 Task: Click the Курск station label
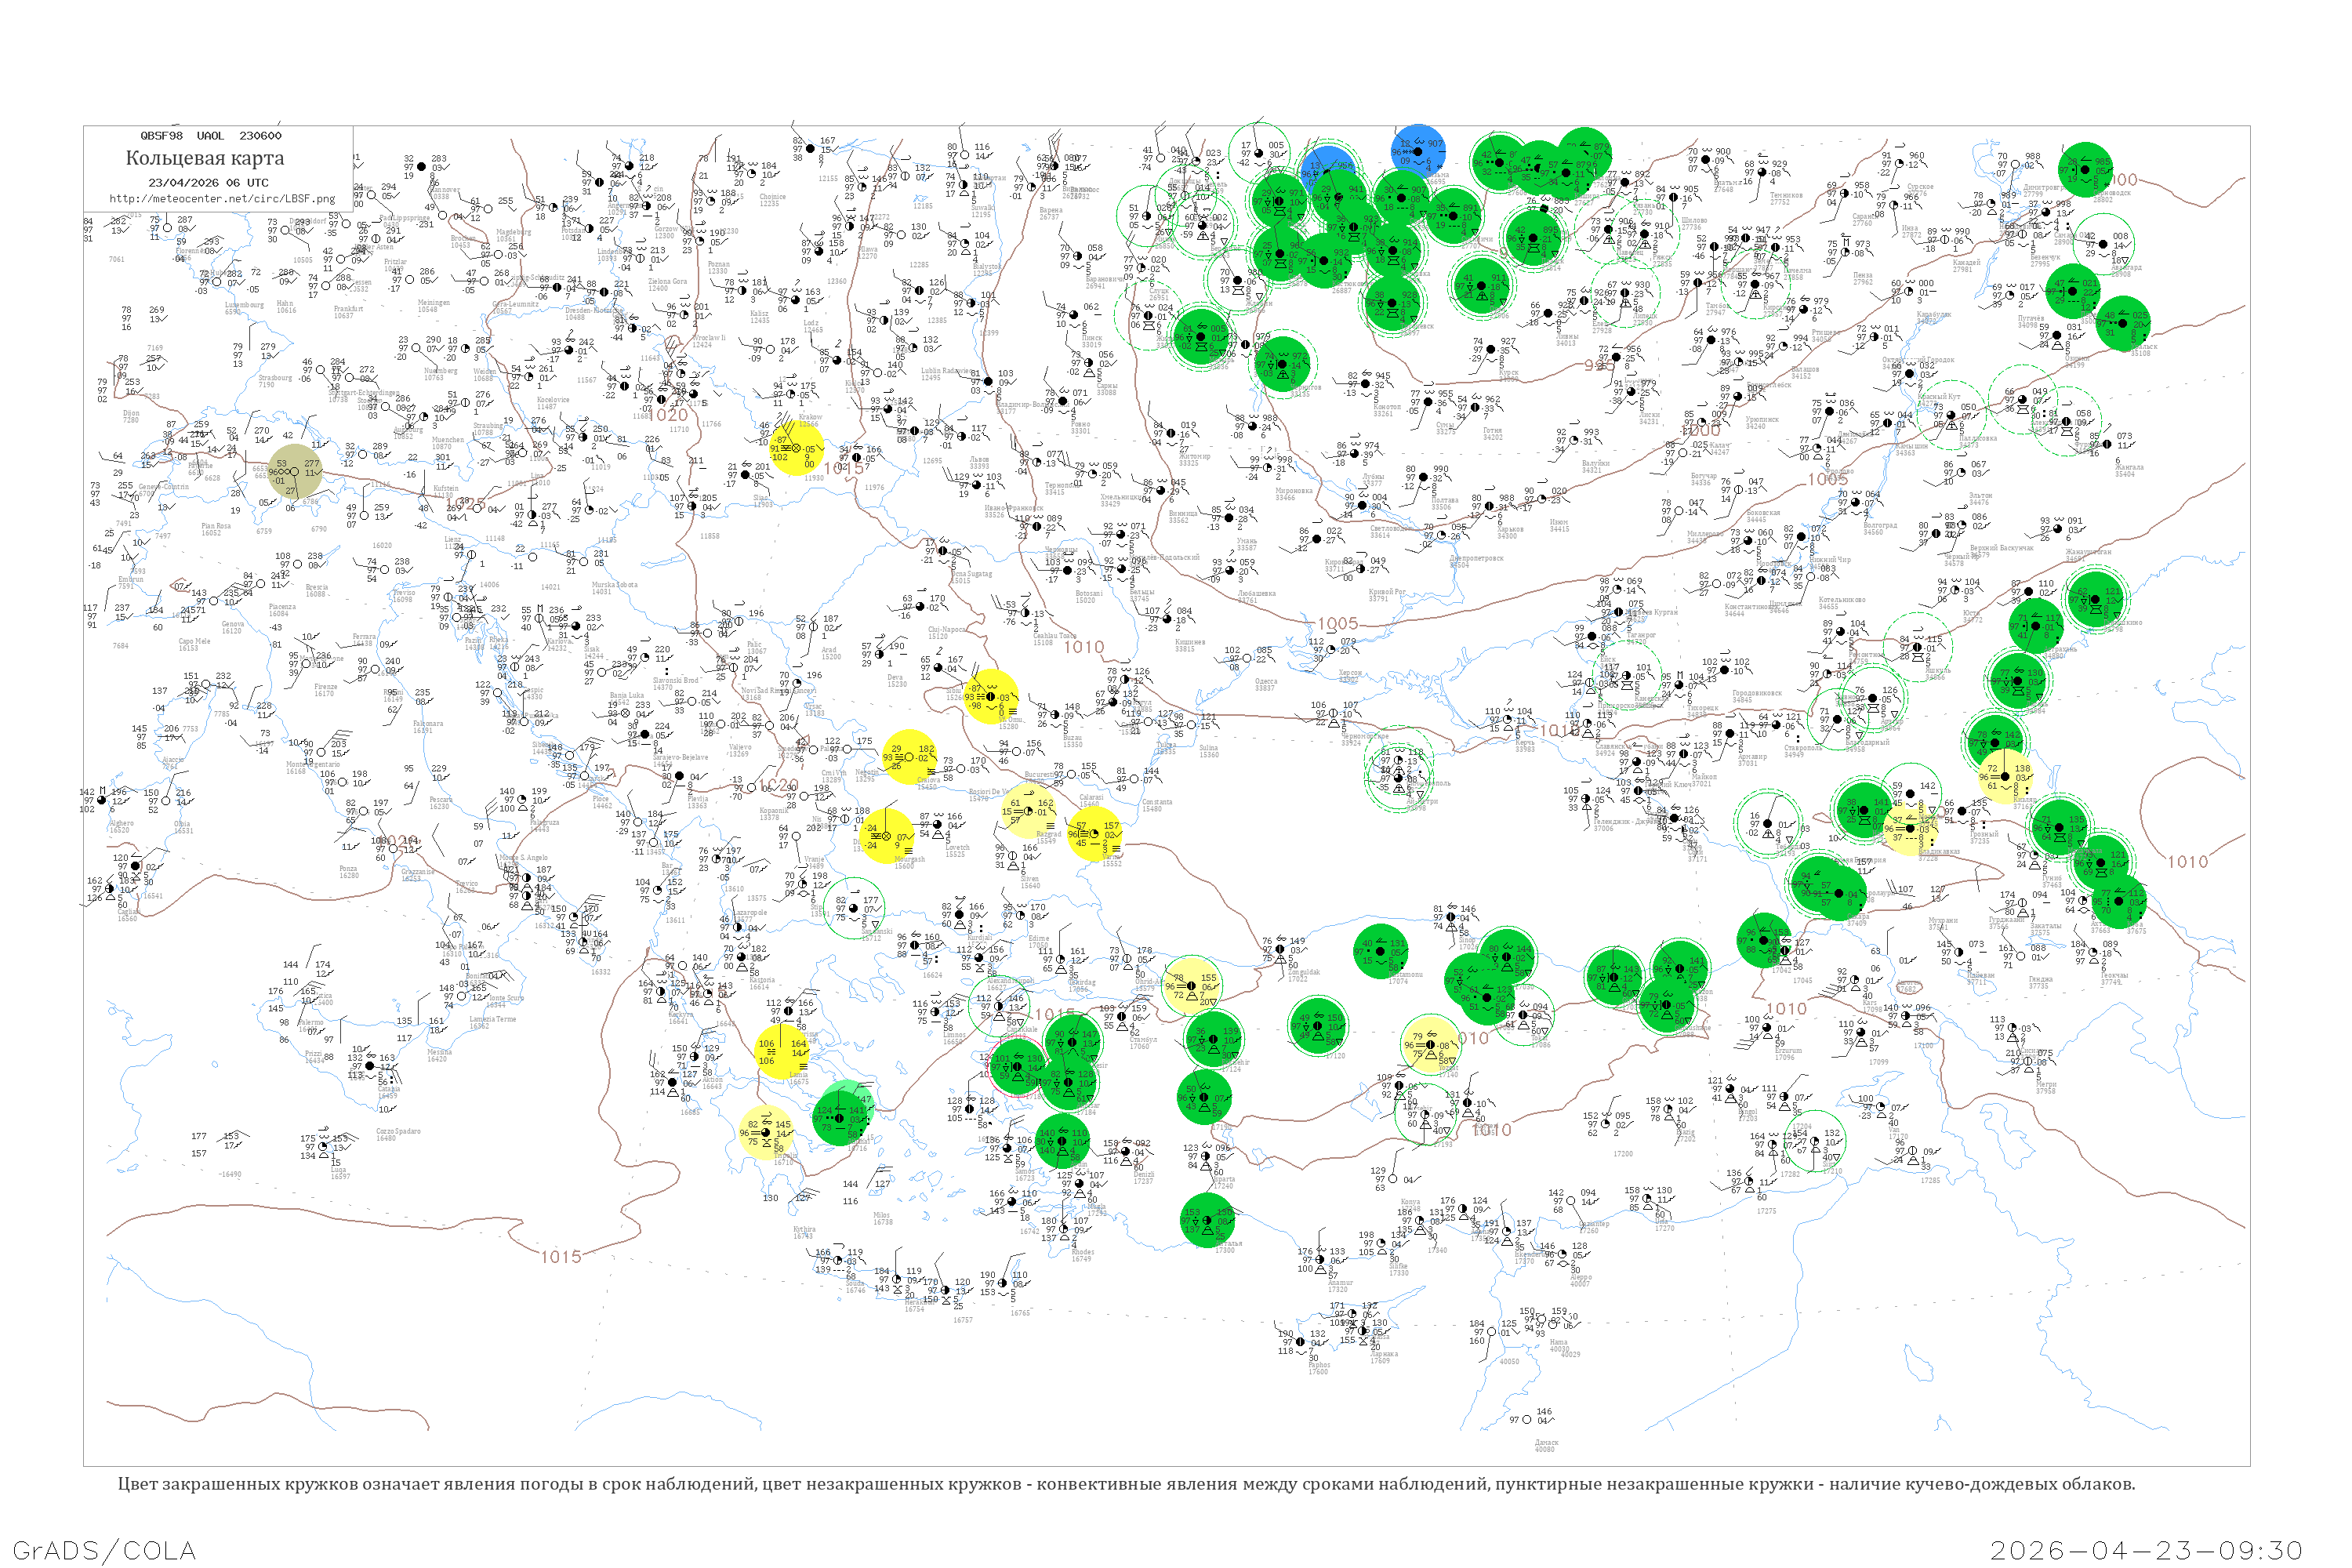[1508, 375]
